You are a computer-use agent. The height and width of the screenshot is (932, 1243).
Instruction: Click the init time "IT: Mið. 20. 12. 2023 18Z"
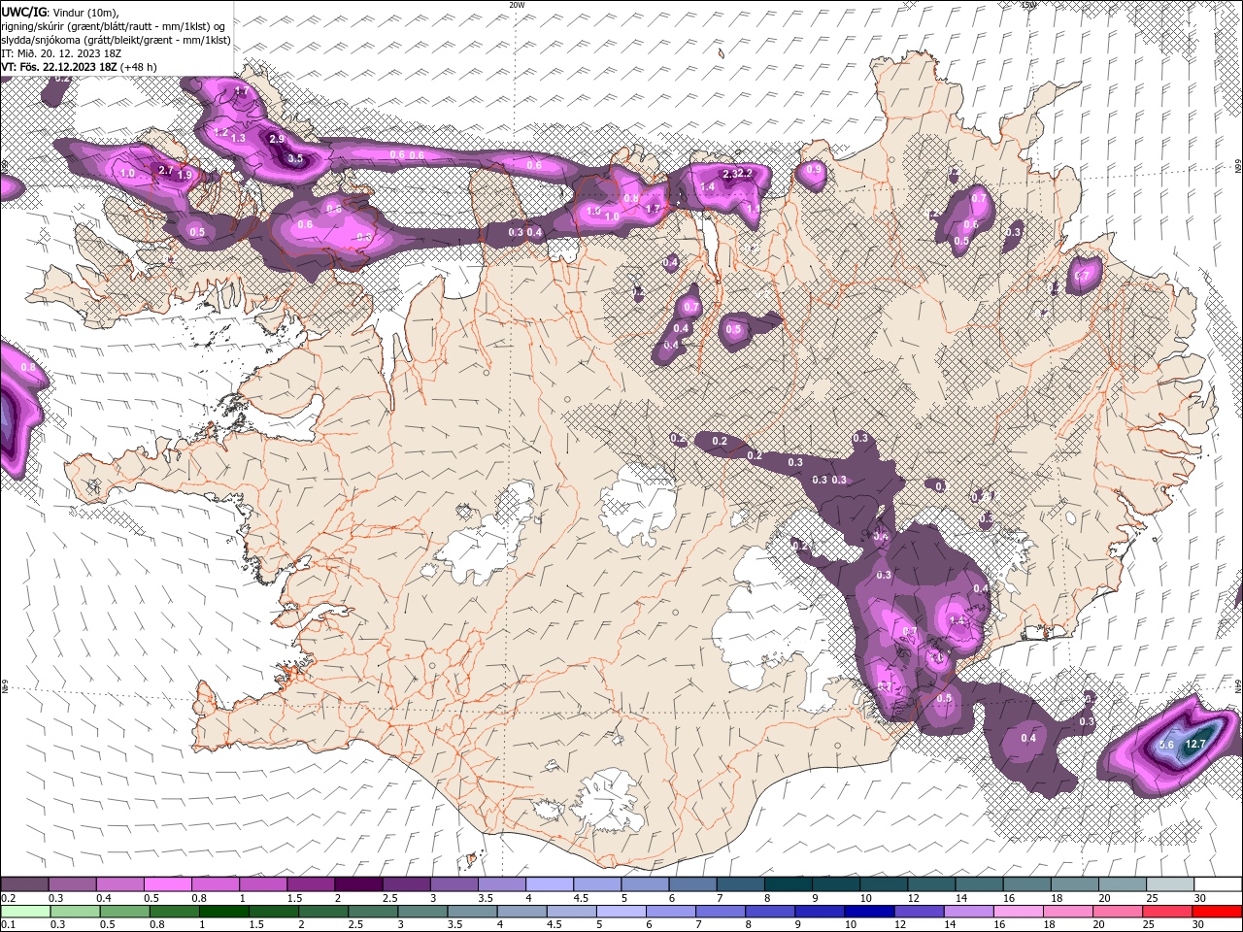62,53
